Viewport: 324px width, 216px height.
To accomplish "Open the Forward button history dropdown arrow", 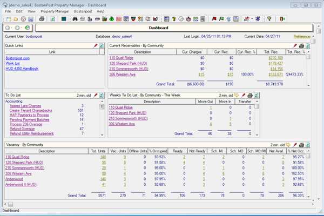I will 21,28.
